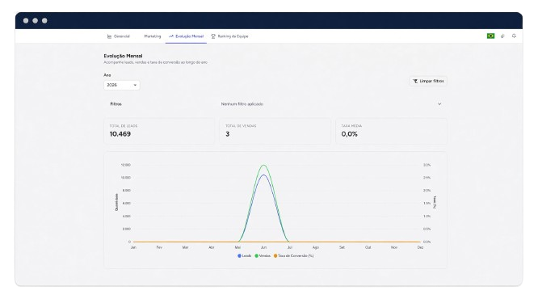Expand the Filtros panel chevron
The width and height of the screenshot is (538, 303).
pos(439,104)
